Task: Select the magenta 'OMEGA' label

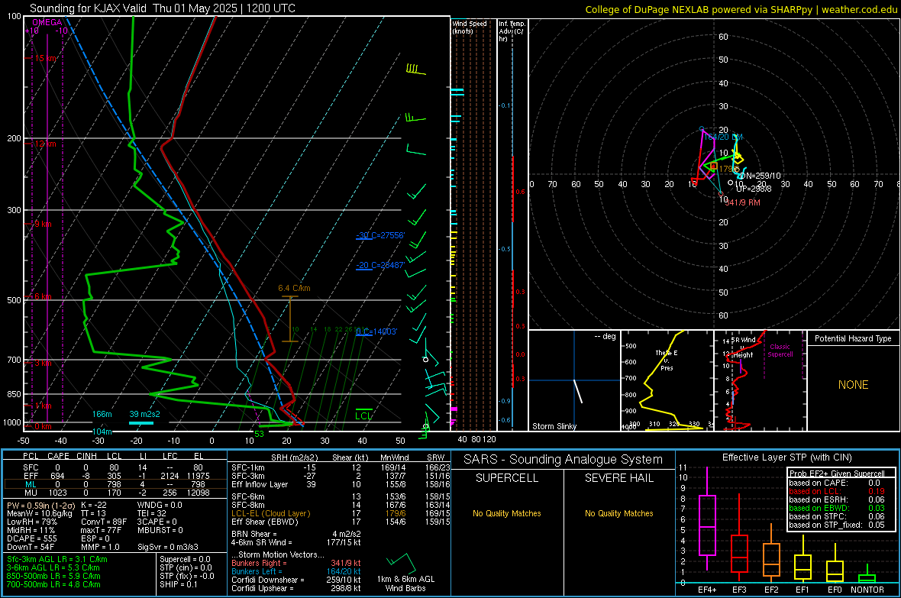Action: 47,22
